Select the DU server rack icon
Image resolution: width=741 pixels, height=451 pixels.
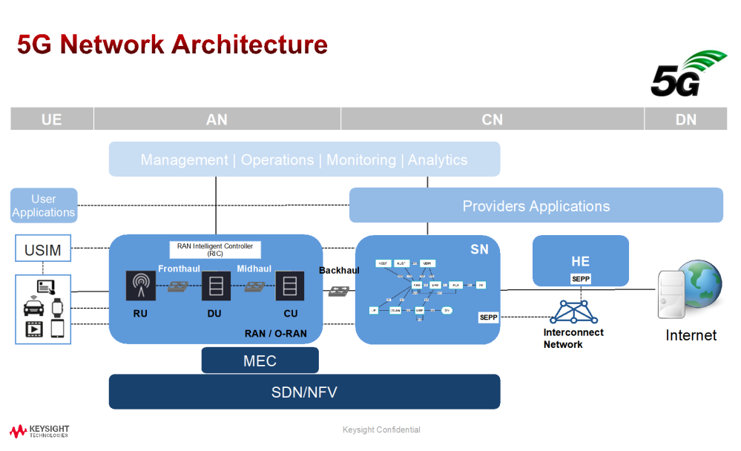pyautogui.click(x=216, y=286)
